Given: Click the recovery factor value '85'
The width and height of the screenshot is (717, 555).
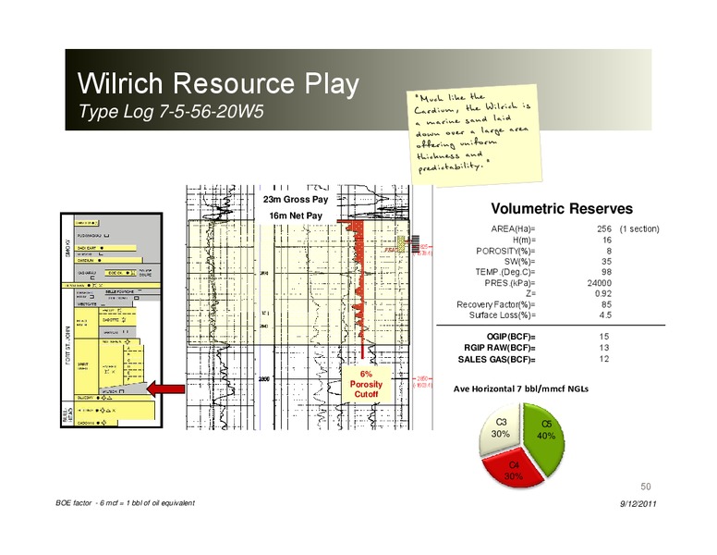Looking at the screenshot, I should click(606, 304).
